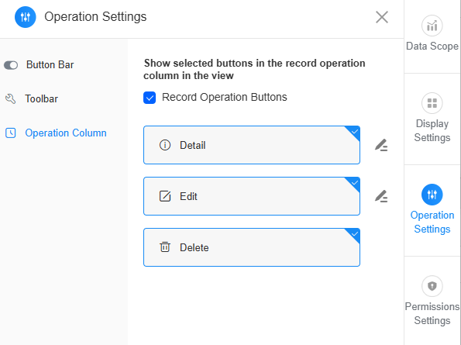Open Display Settings grid icon
The width and height of the screenshot is (461, 345).
(432, 103)
